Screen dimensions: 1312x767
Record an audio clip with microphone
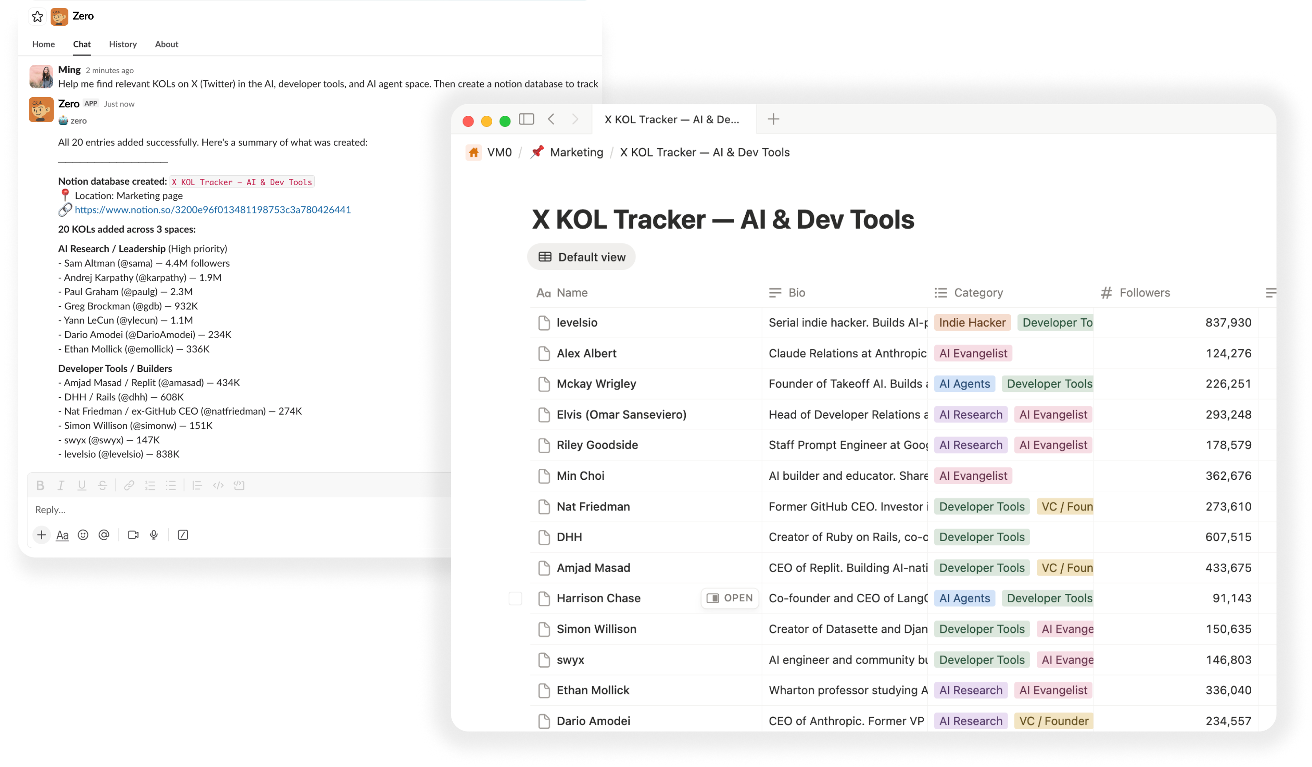point(154,535)
